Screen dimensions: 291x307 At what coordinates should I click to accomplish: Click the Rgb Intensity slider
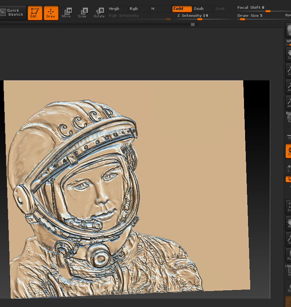coord(140,16)
